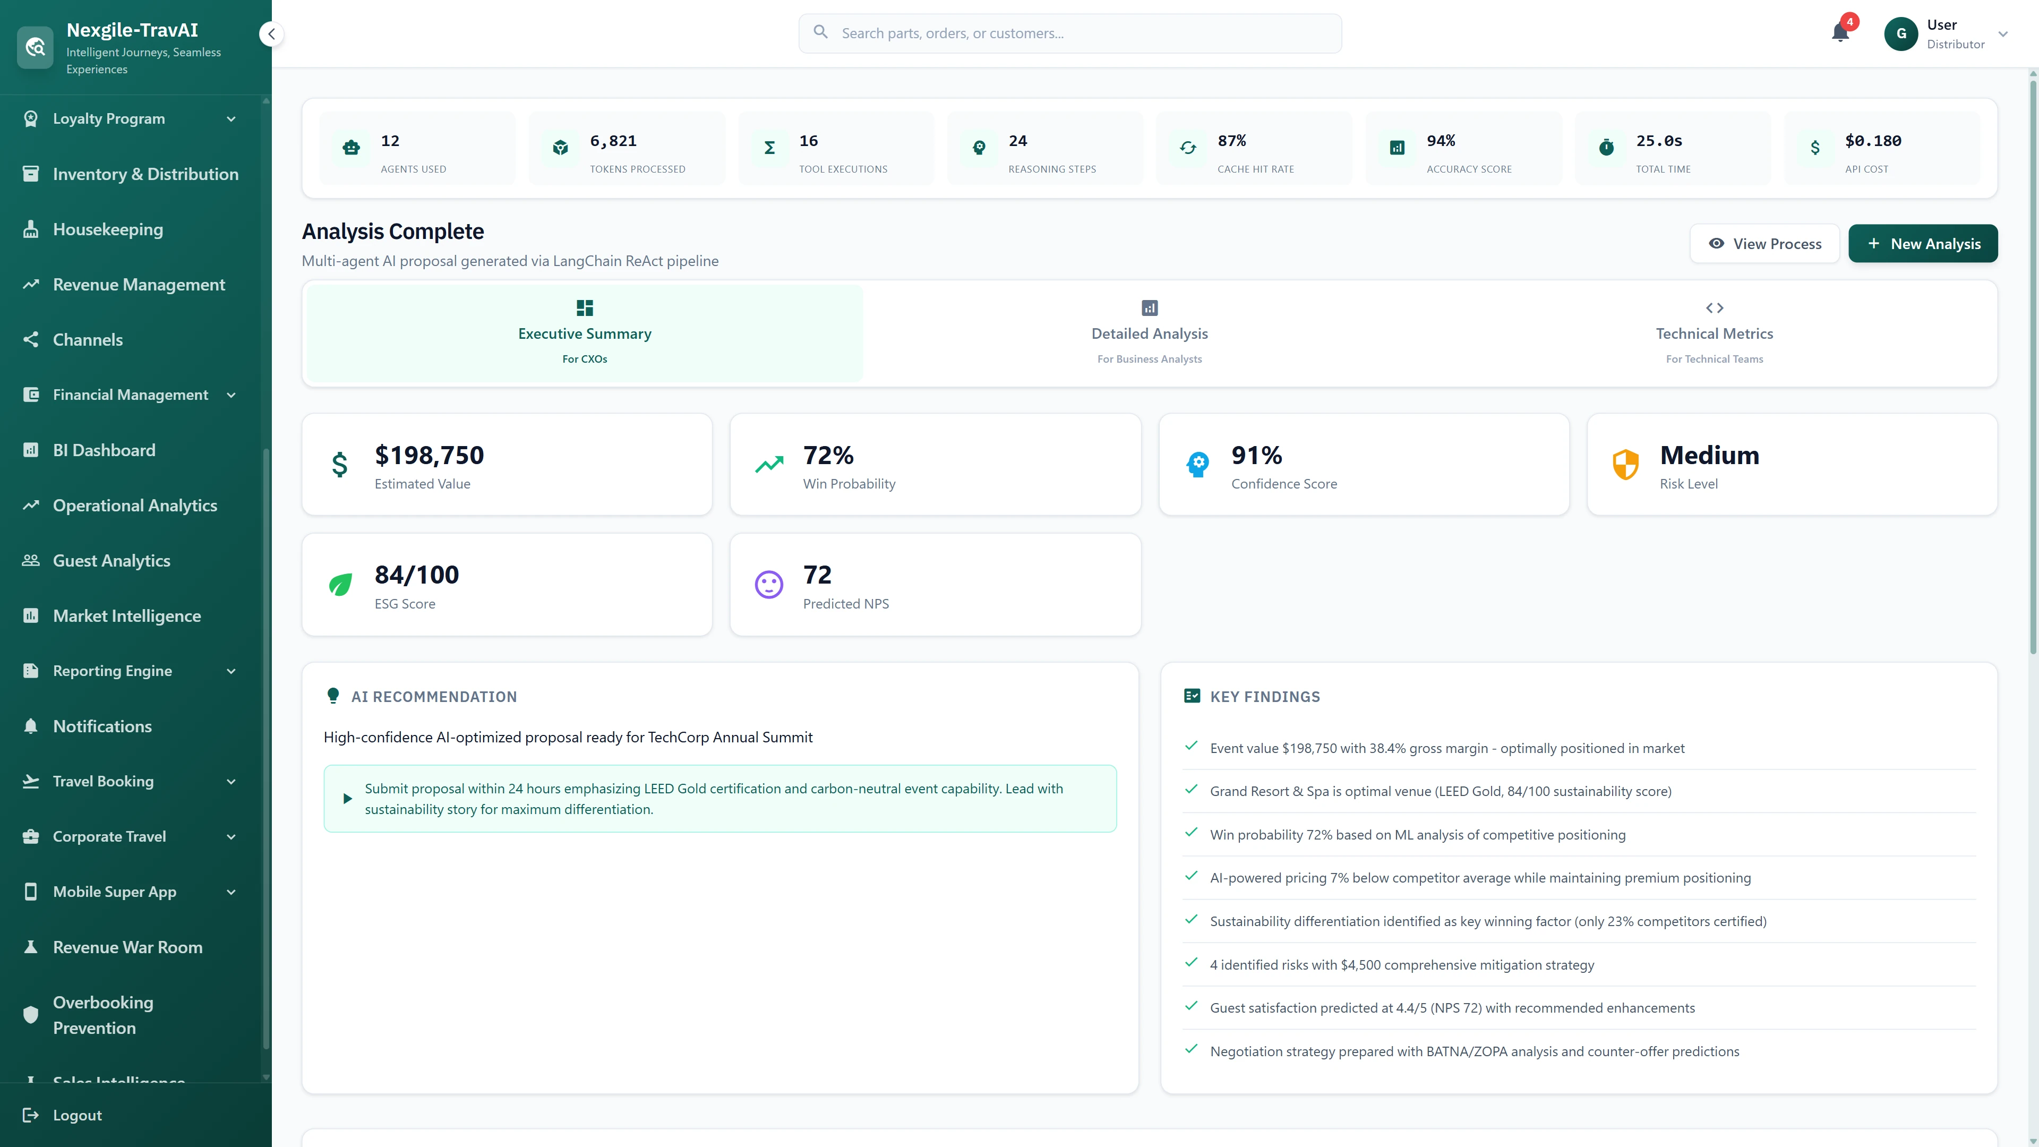Click the Channels share icon

click(x=31, y=339)
